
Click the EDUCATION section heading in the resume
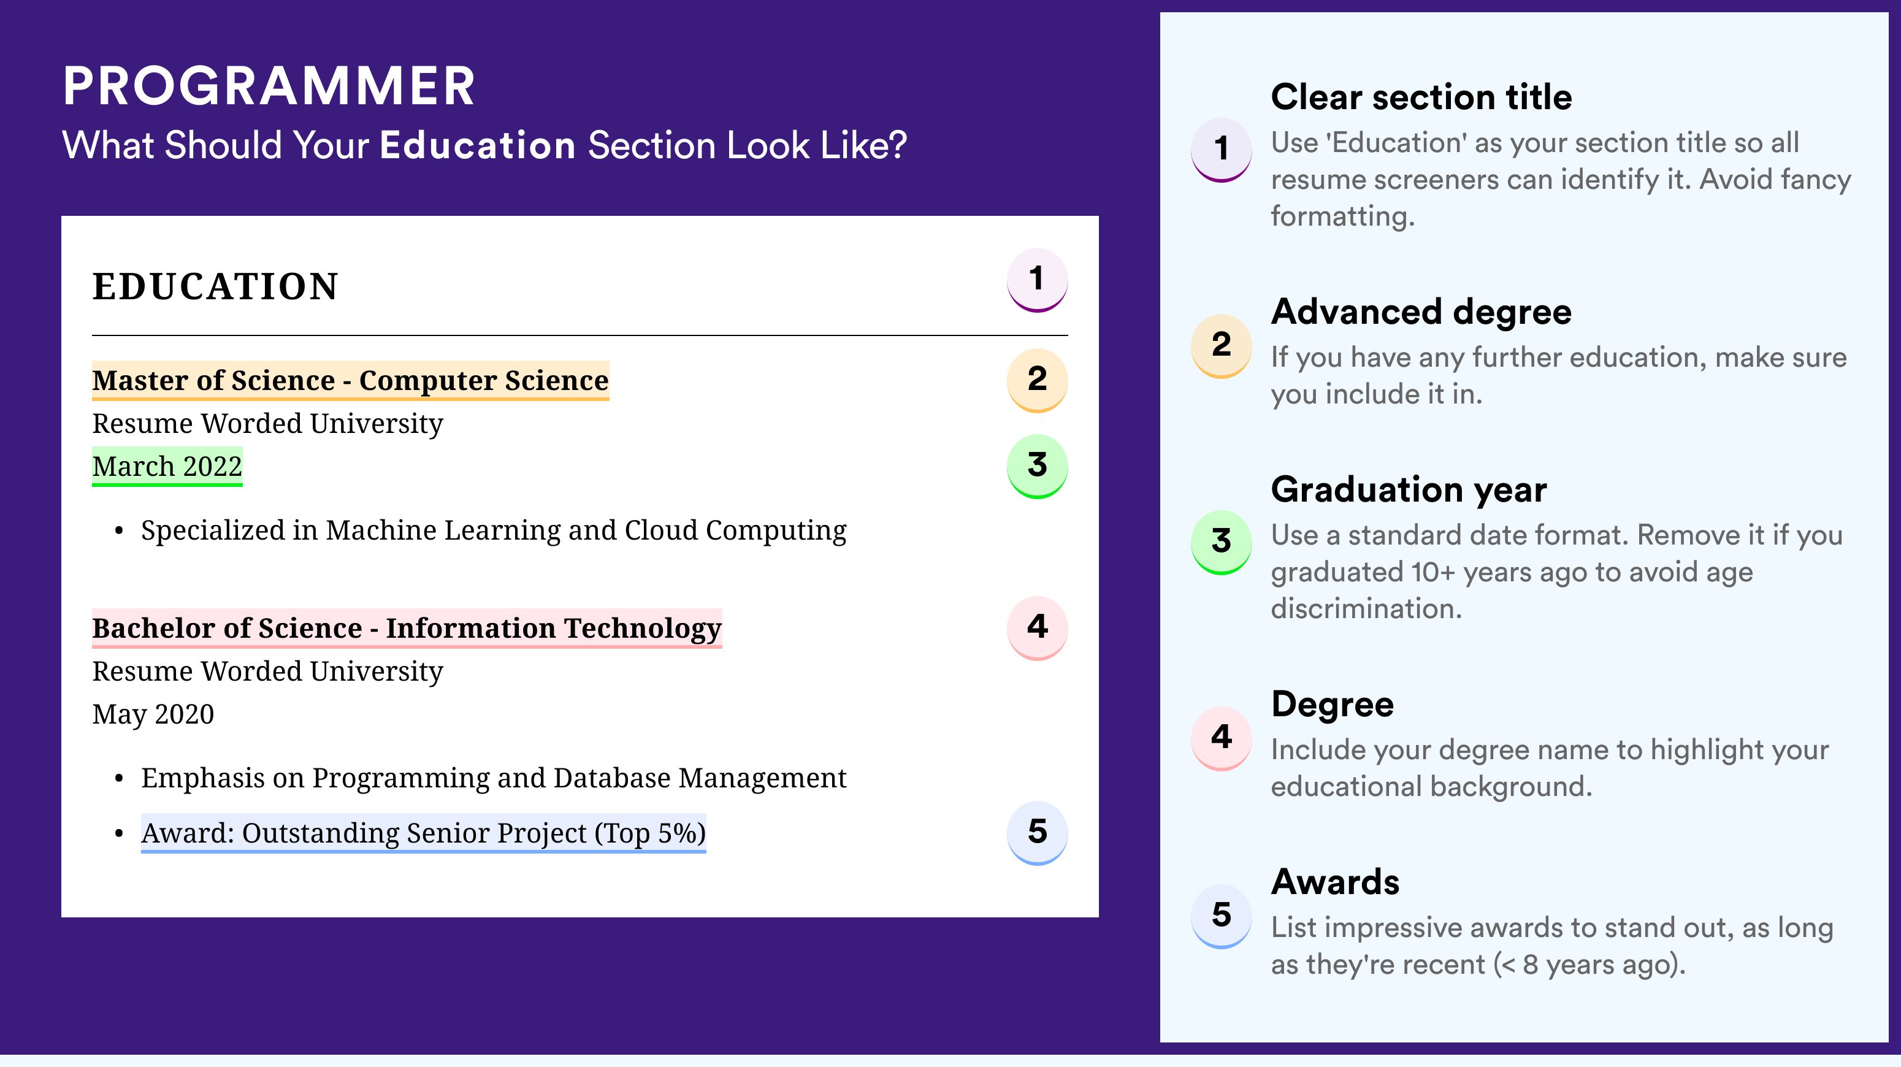coord(215,286)
